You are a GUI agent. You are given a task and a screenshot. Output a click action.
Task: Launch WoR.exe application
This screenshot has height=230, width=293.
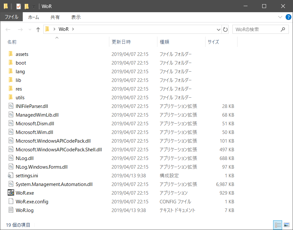point(24,193)
